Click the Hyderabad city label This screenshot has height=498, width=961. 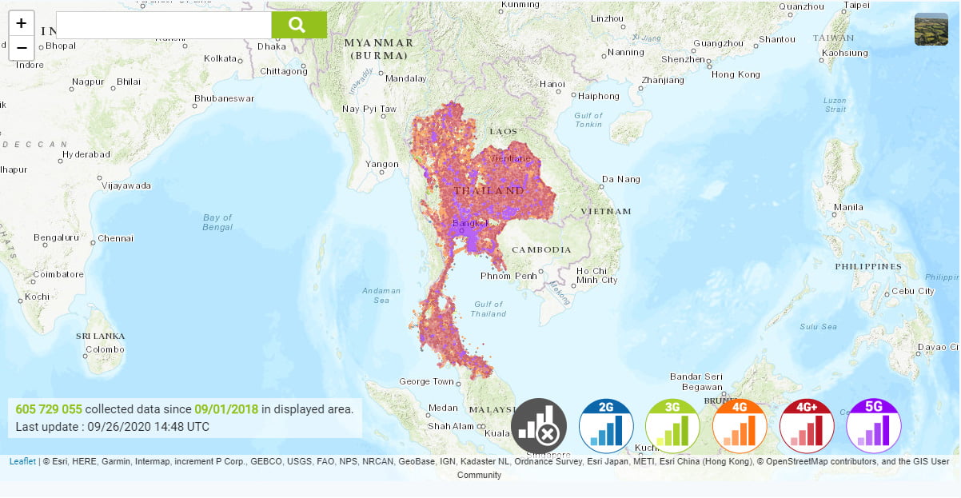(x=86, y=153)
